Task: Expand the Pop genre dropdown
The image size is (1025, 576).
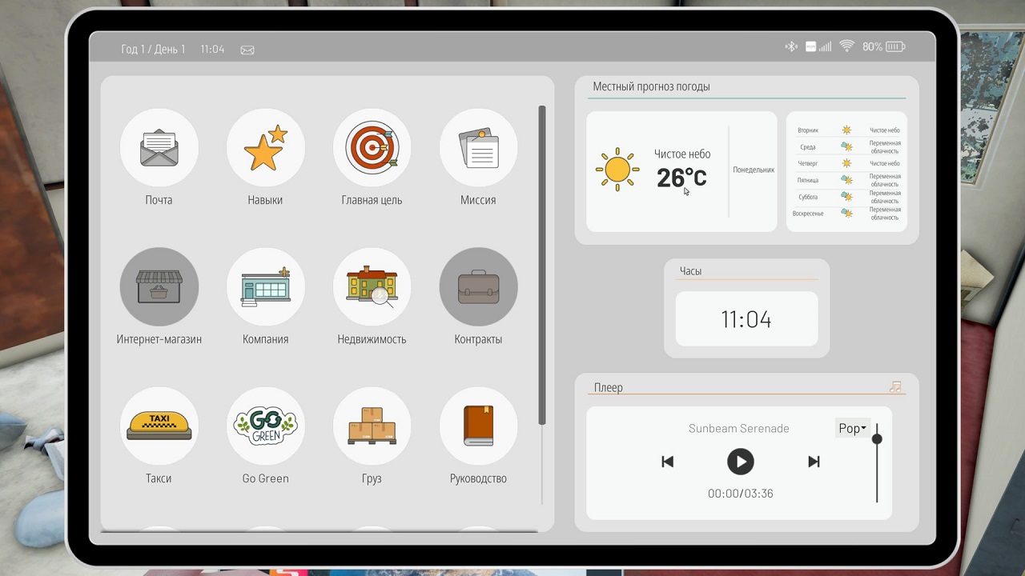Action: tap(852, 429)
